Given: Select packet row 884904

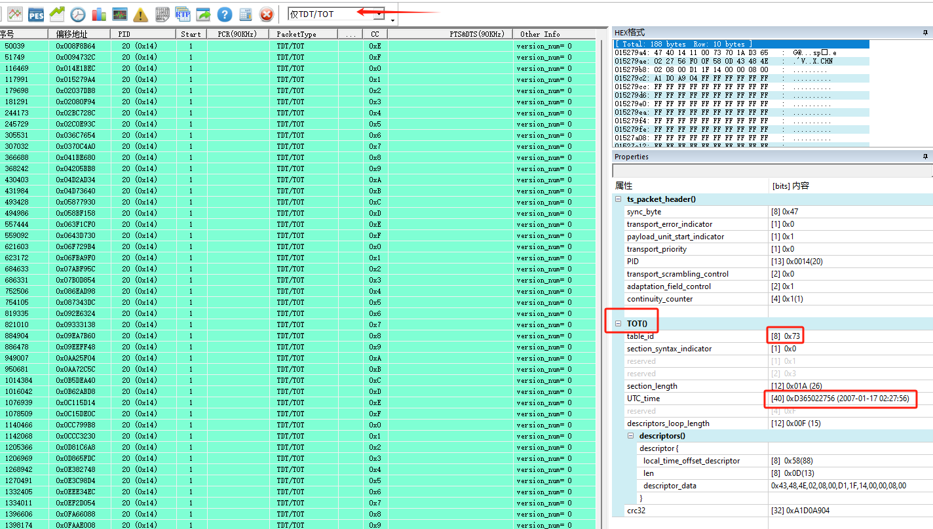Looking at the screenshot, I should pyautogui.click(x=297, y=336).
